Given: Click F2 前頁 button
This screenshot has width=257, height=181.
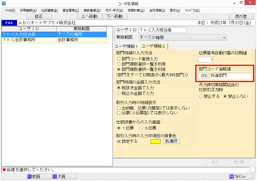Looking at the screenshot, I should (39, 176).
